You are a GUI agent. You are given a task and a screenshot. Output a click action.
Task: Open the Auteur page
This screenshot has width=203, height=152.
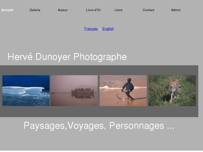[63, 10]
